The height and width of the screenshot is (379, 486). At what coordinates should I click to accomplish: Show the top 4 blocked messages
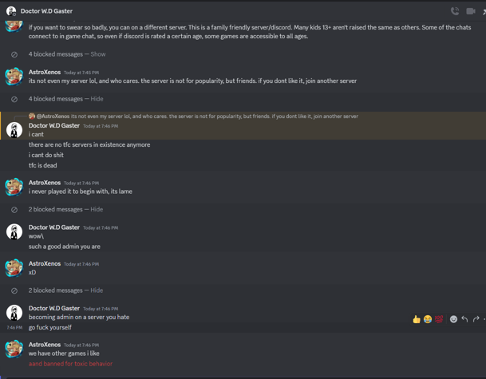pyautogui.click(x=98, y=54)
